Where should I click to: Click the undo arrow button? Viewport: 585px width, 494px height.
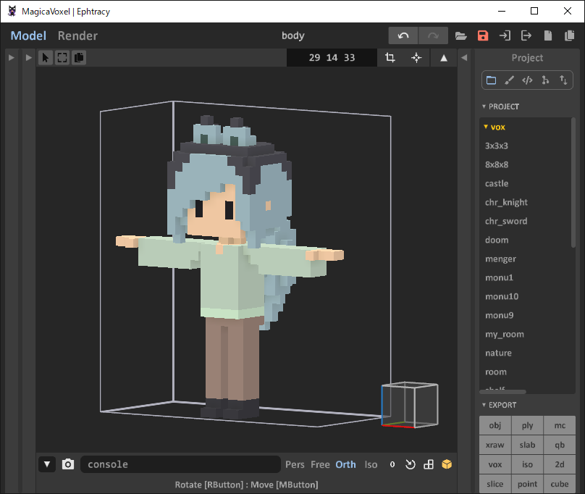pos(403,35)
